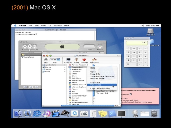Screen dimensions: 171x128
Task: Launch Mail stamp icon in Dock
Action: click(x=28, y=114)
